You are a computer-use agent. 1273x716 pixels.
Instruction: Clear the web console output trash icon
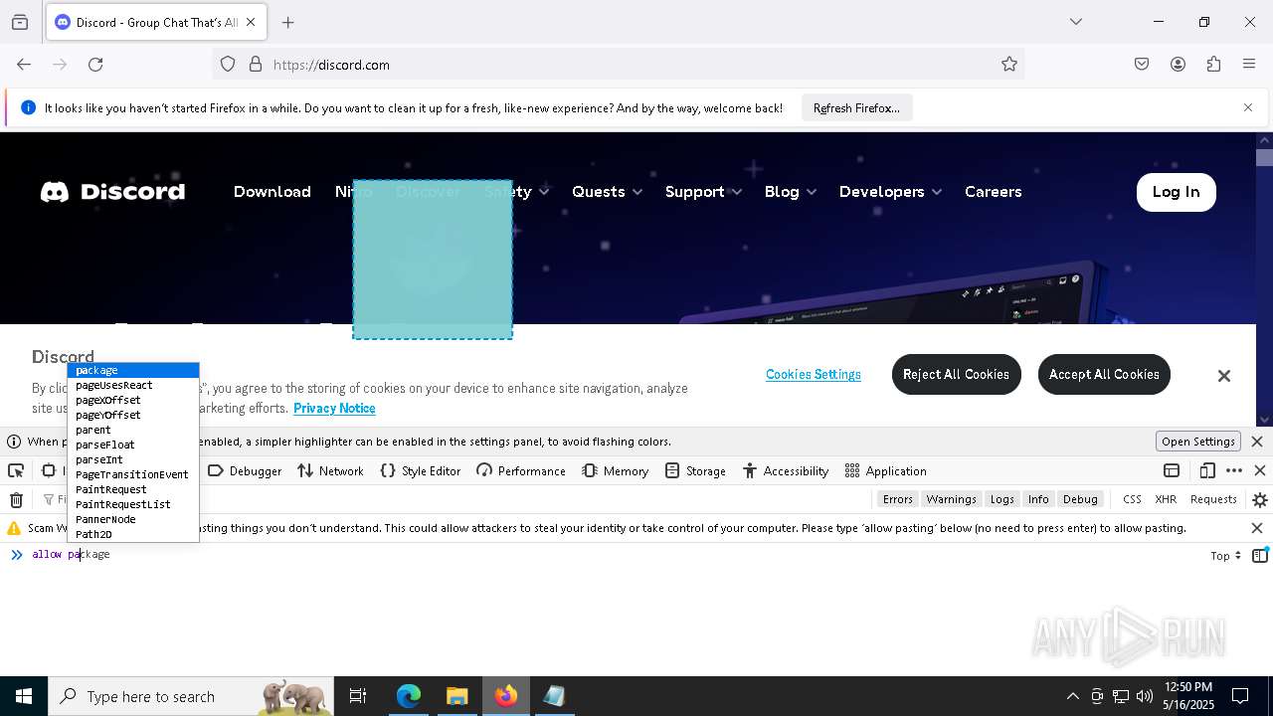(x=16, y=500)
